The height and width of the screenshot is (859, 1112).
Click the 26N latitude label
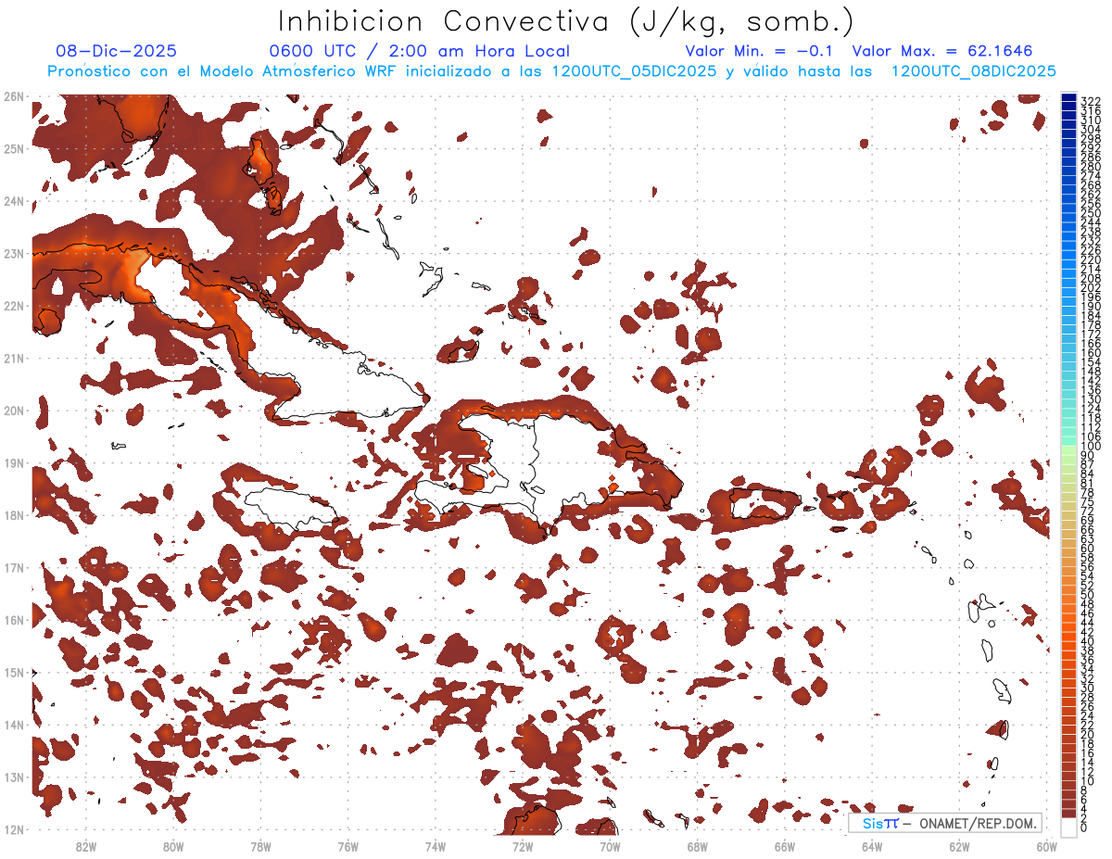[14, 96]
